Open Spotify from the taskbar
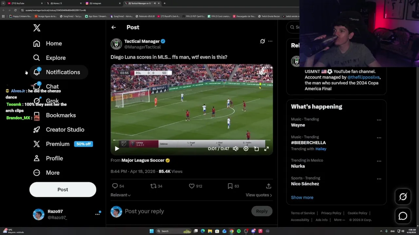Screen dimensions: 419x235 (x=239, y=231)
